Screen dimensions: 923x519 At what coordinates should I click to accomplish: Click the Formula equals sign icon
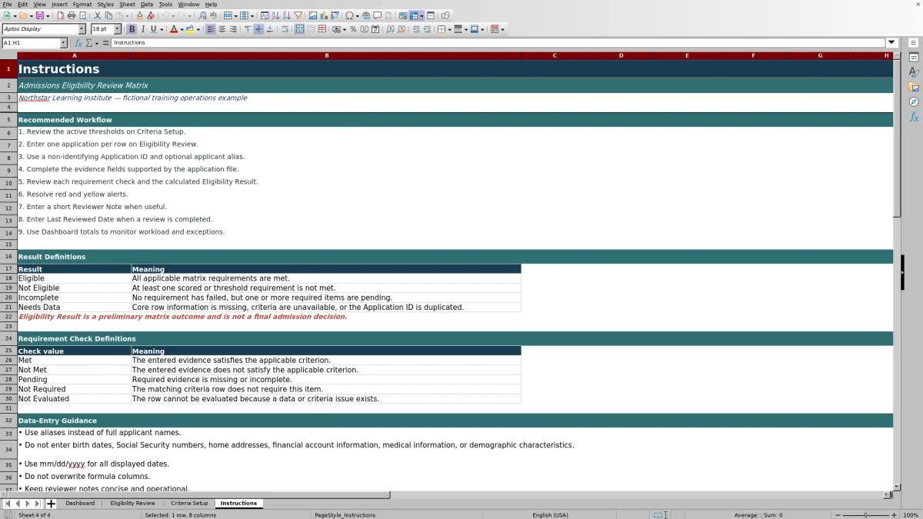105,43
